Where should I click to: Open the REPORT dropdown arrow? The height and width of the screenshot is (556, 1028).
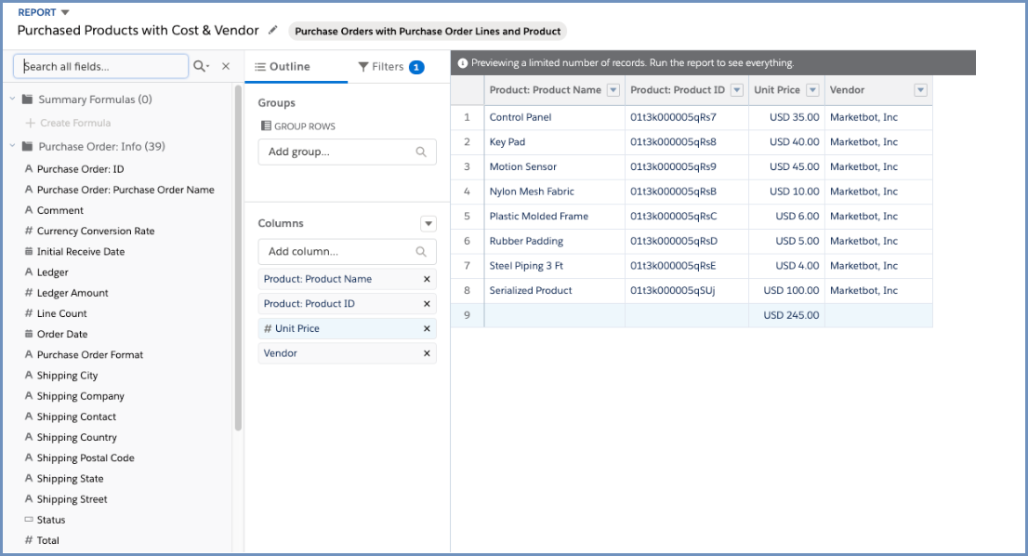pos(65,12)
